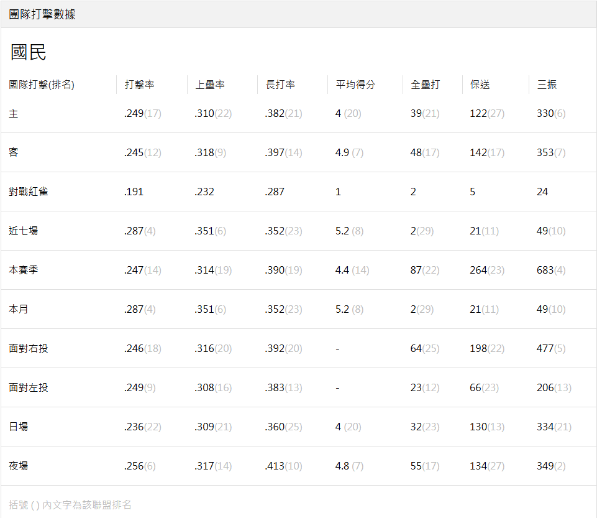This screenshot has width=597, height=518.
Task: Click batting average .287(4) in 近七場 row
Action: coord(140,231)
